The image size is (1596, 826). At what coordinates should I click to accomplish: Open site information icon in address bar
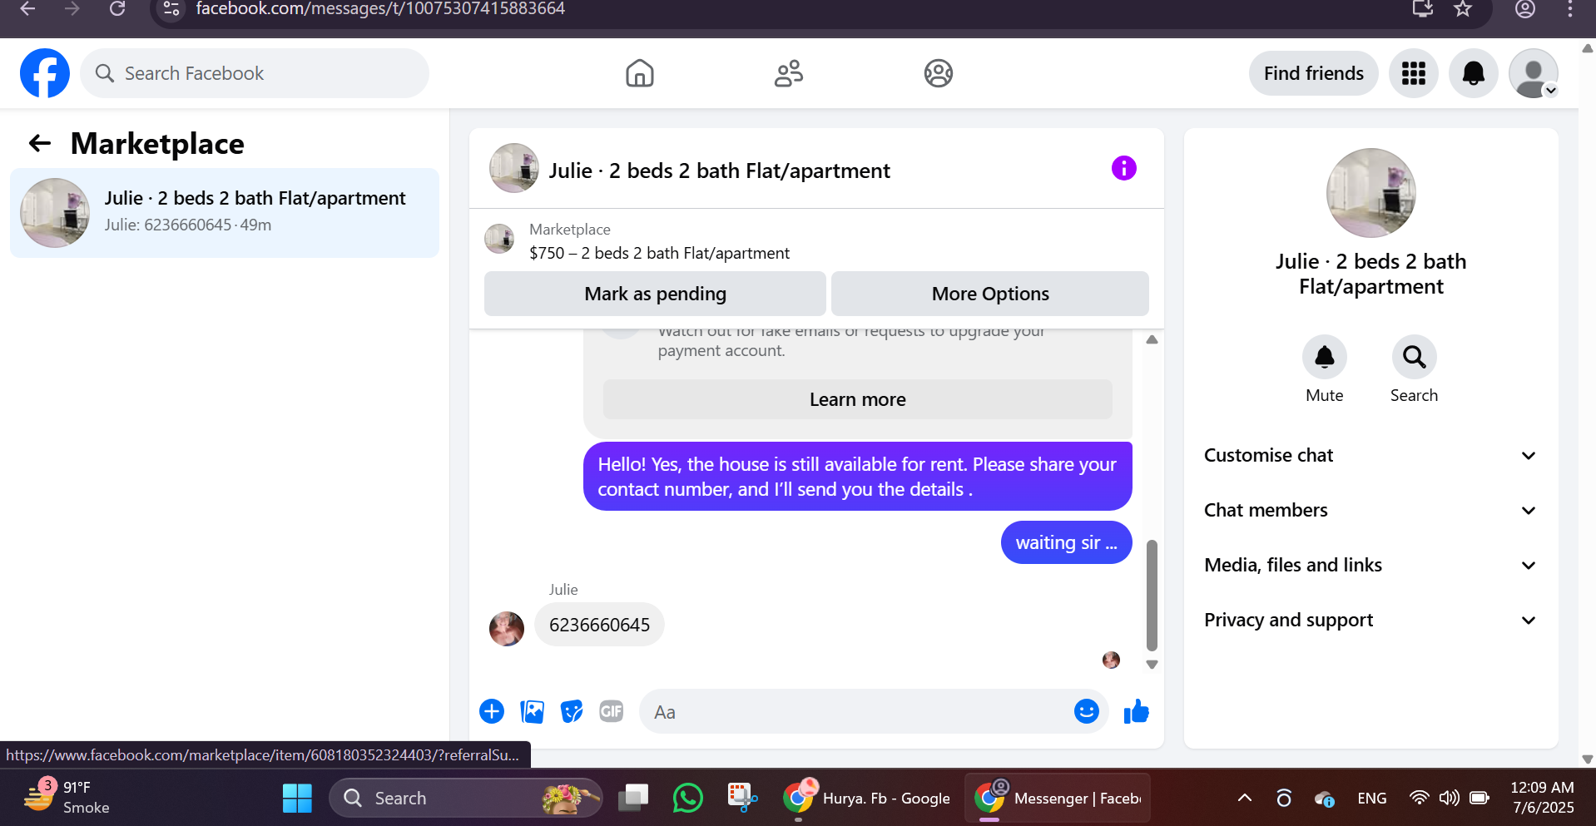click(x=171, y=9)
